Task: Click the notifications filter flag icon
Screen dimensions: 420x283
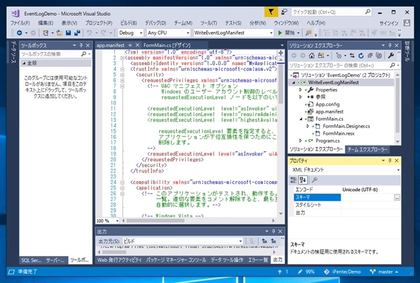Action: coord(271,12)
